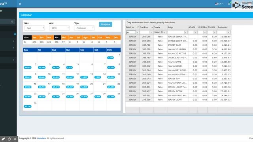Sort by the QUEBRA column header

pos(202,27)
